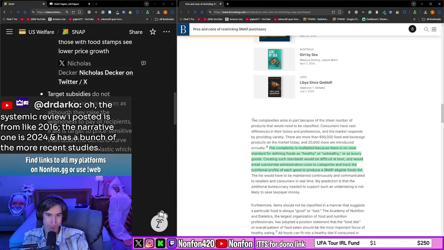Image resolution: width=444 pixels, height=250 pixels.
Task: Share icon in Brookings address bar
Action: (333, 12)
